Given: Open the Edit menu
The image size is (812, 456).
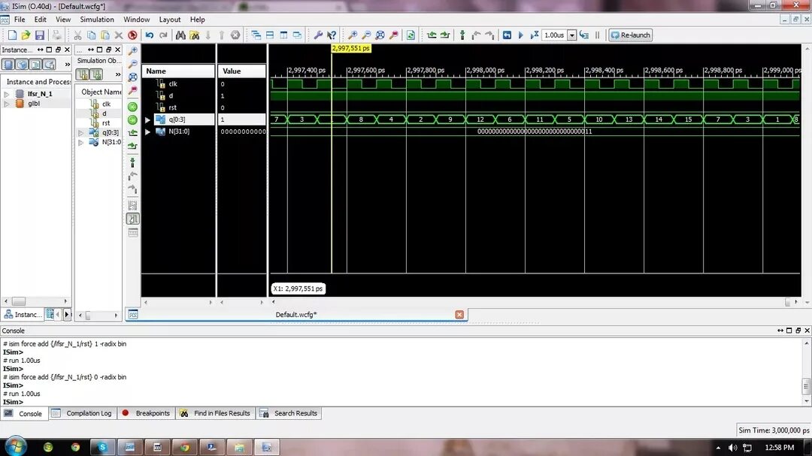Looking at the screenshot, I should (x=41, y=20).
